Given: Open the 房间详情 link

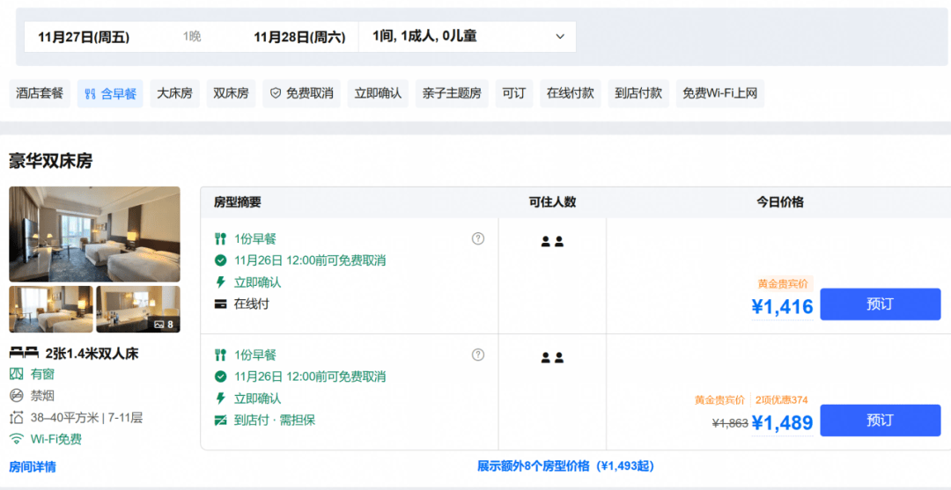Looking at the screenshot, I should (33, 467).
